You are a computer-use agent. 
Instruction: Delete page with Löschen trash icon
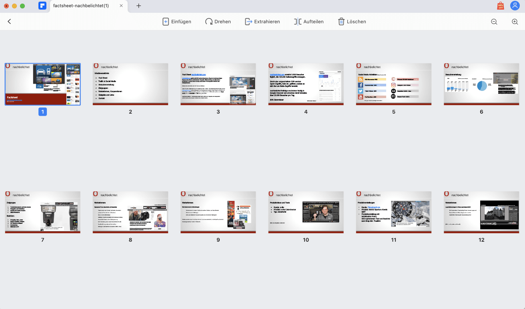(x=341, y=22)
